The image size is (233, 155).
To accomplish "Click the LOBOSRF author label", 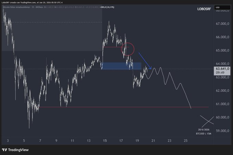I will click(204, 9).
